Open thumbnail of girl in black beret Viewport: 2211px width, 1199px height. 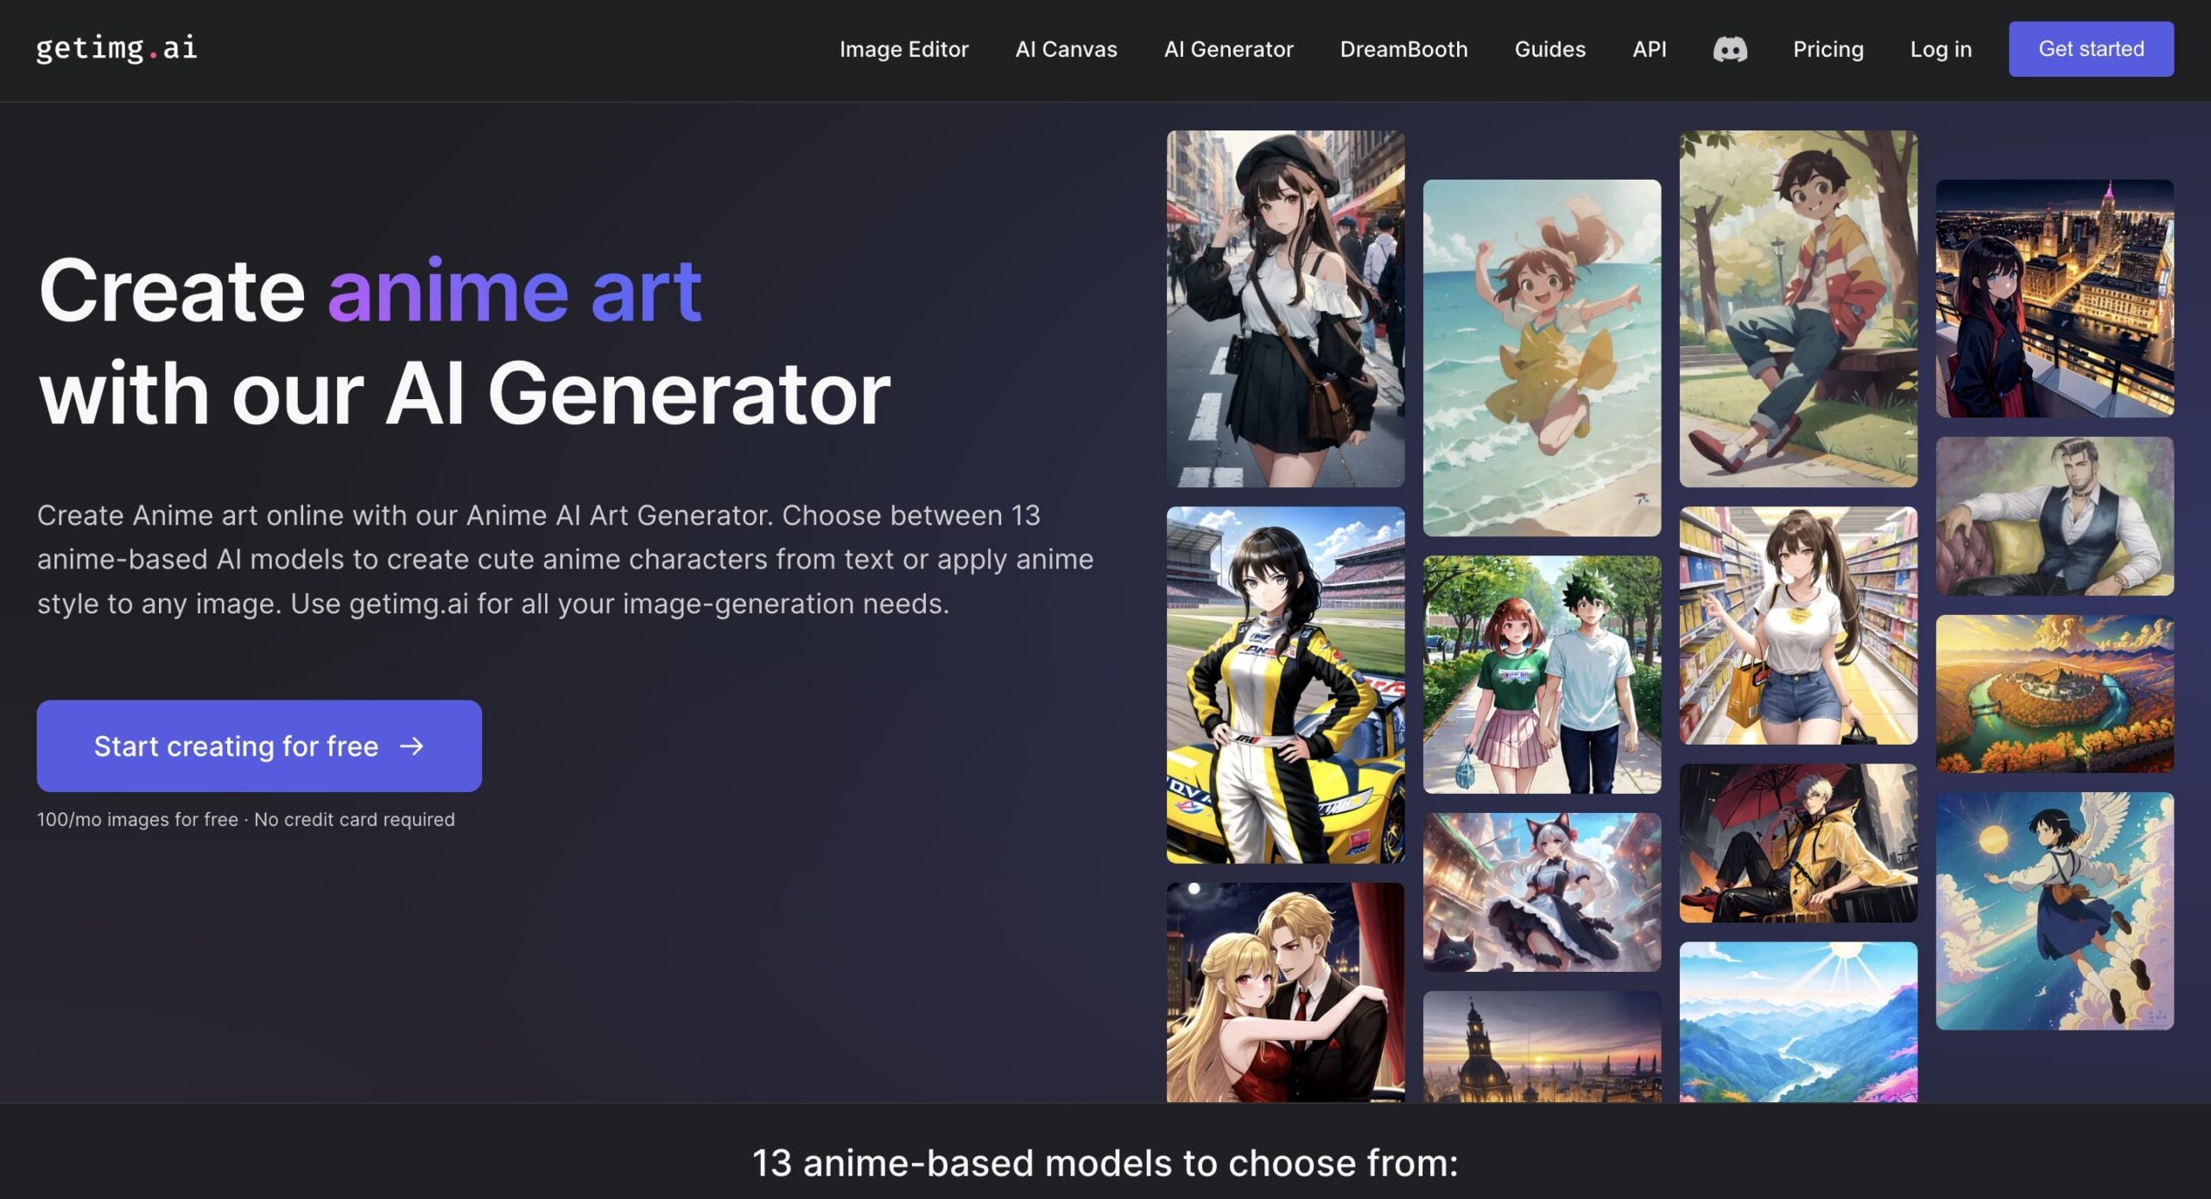tap(1285, 308)
